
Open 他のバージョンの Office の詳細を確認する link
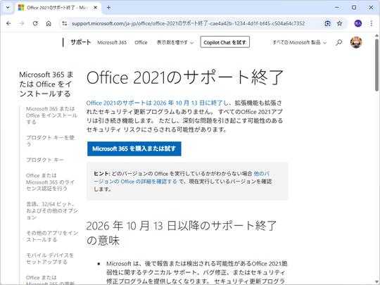coord(182,177)
